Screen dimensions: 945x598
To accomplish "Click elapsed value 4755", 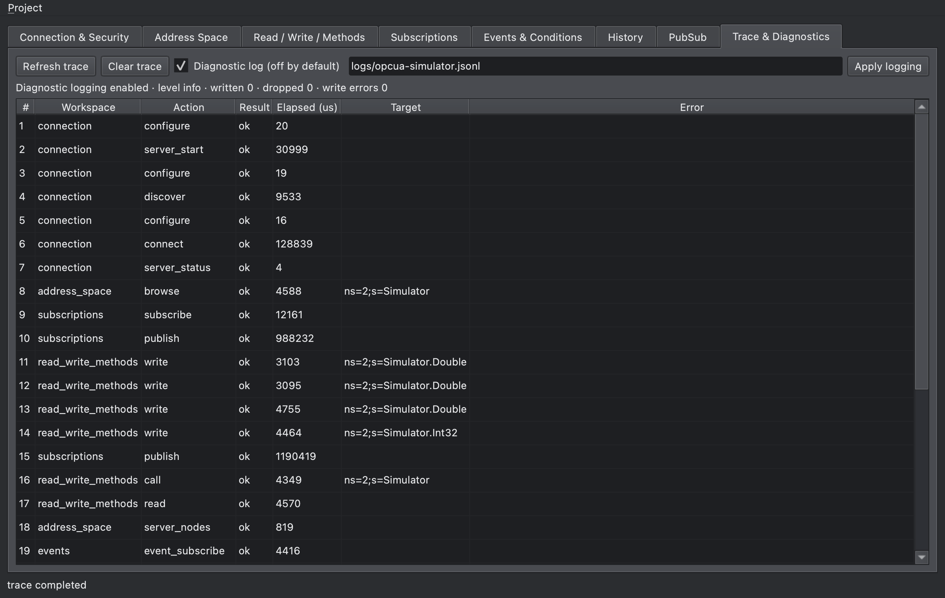I will pyautogui.click(x=288, y=409).
